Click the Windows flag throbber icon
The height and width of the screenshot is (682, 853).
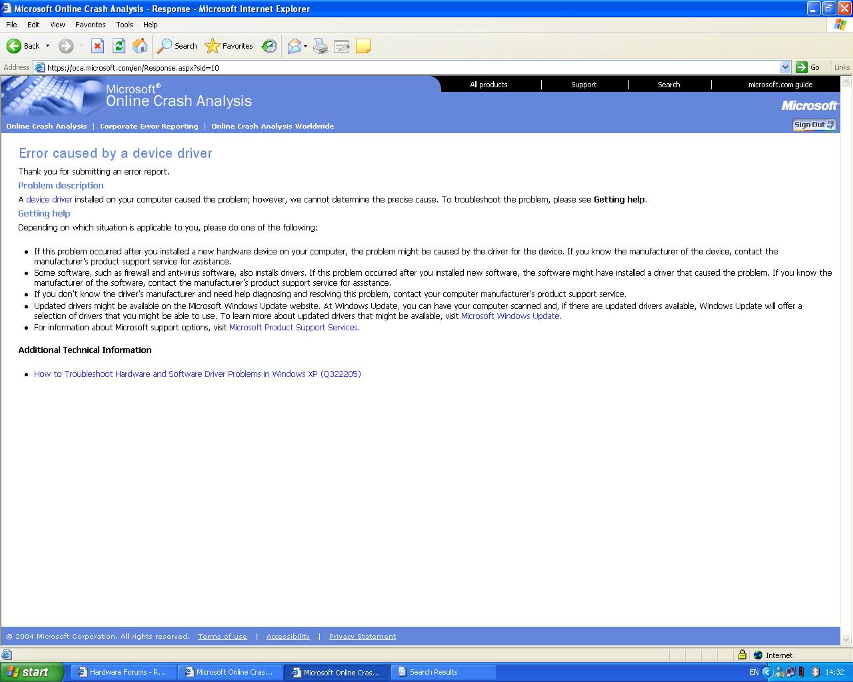click(x=840, y=25)
